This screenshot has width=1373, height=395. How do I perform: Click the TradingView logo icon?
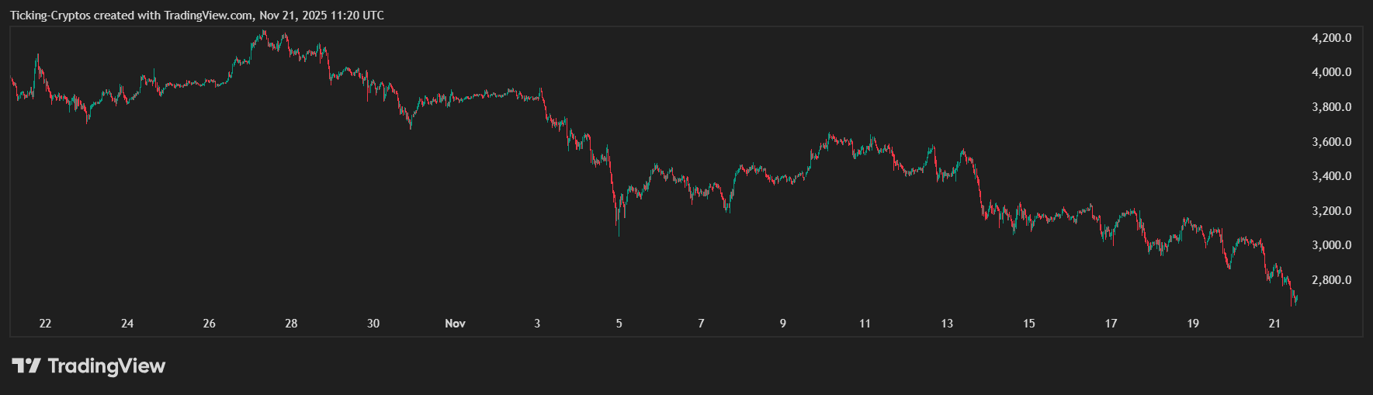tap(26, 366)
